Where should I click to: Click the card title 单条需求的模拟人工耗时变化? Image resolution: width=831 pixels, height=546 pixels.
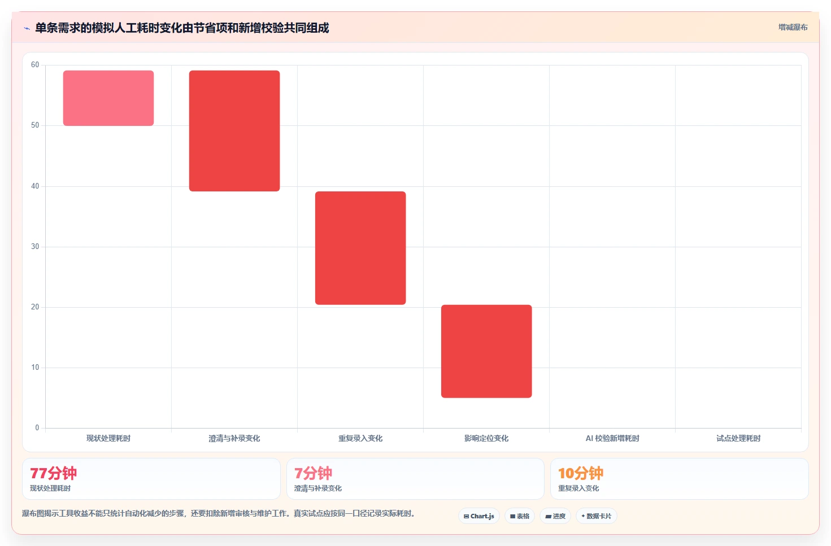[x=182, y=28]
